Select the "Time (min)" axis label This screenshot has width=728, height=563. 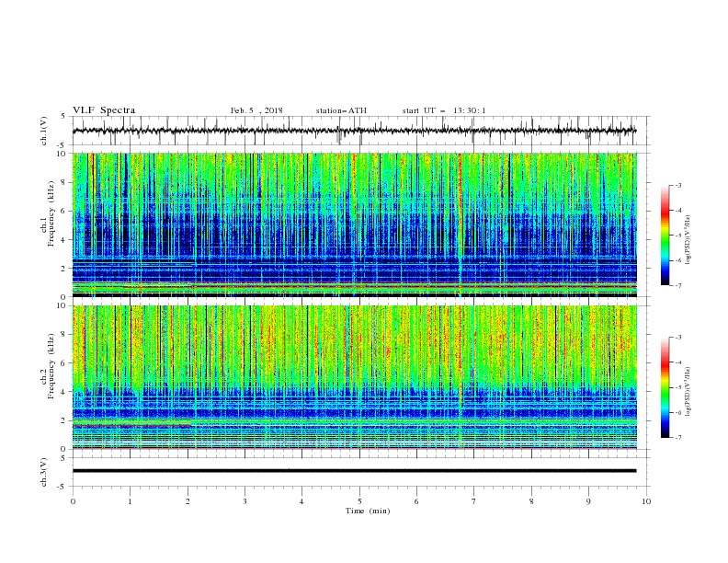(x=368, y=511)
